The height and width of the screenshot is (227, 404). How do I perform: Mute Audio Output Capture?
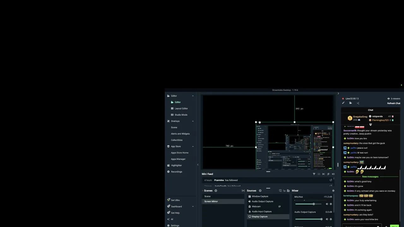(x=327, y=219)
